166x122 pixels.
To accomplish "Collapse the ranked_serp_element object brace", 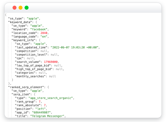I will (48, 87).
